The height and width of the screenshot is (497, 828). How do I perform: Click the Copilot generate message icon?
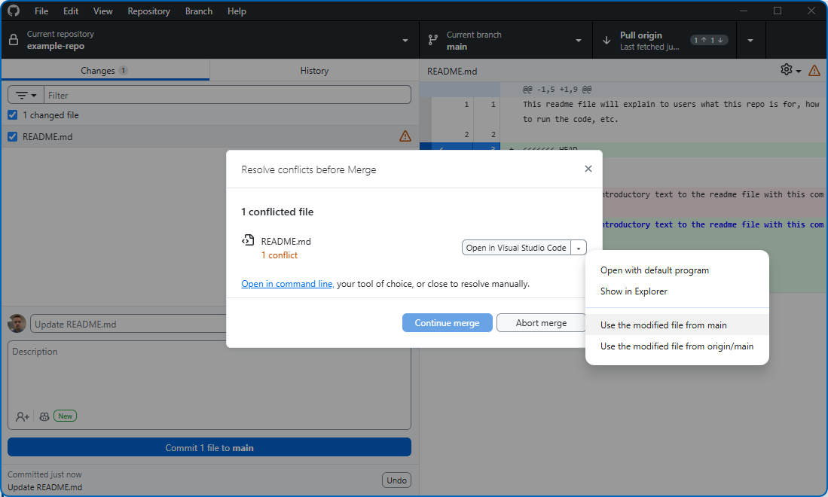pyautogui.click(x=44, y=416)
